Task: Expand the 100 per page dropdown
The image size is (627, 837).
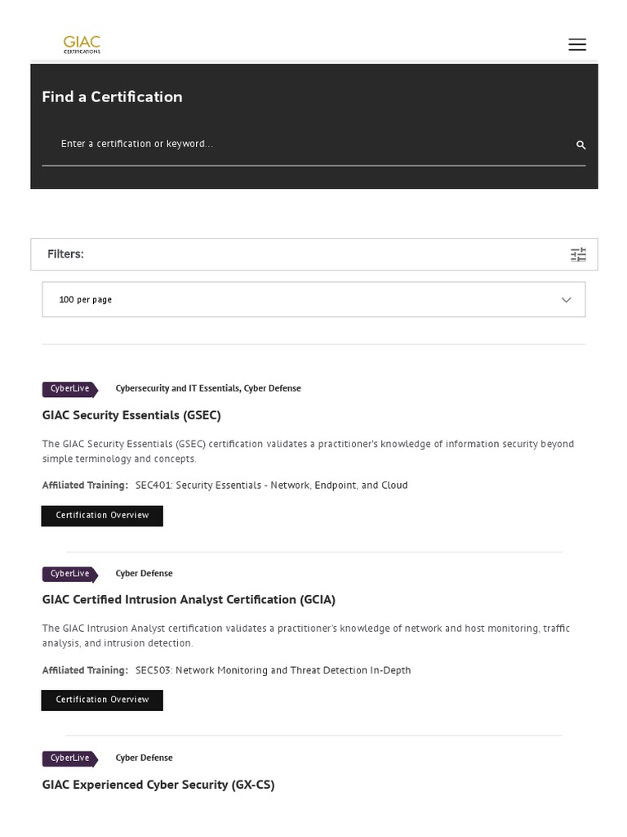Action: 313,300
